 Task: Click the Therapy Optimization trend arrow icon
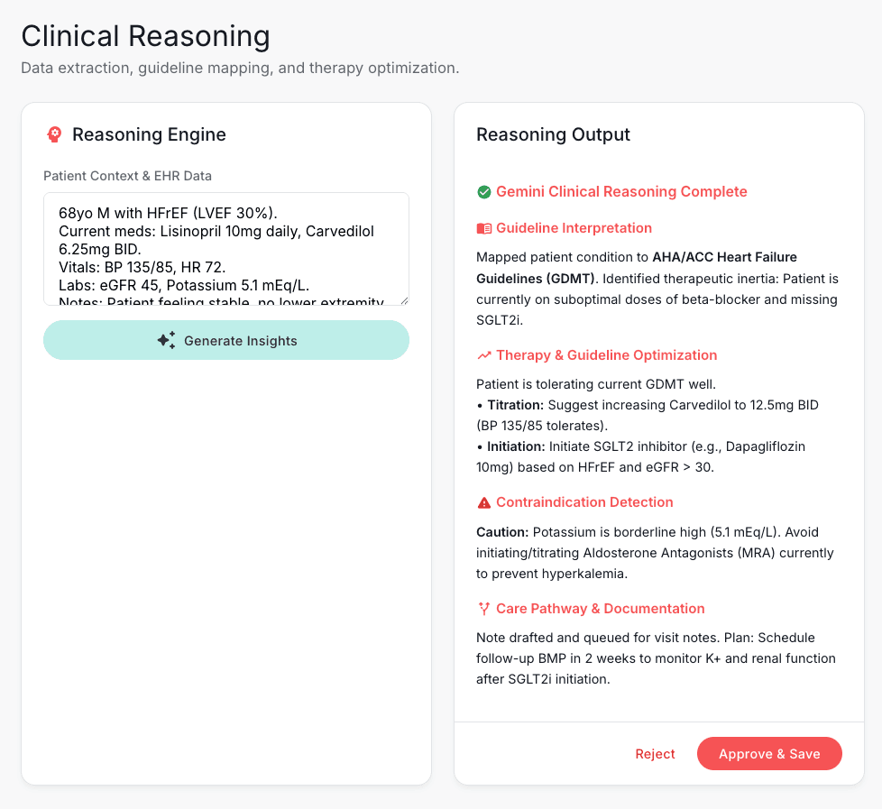[483, 355]
